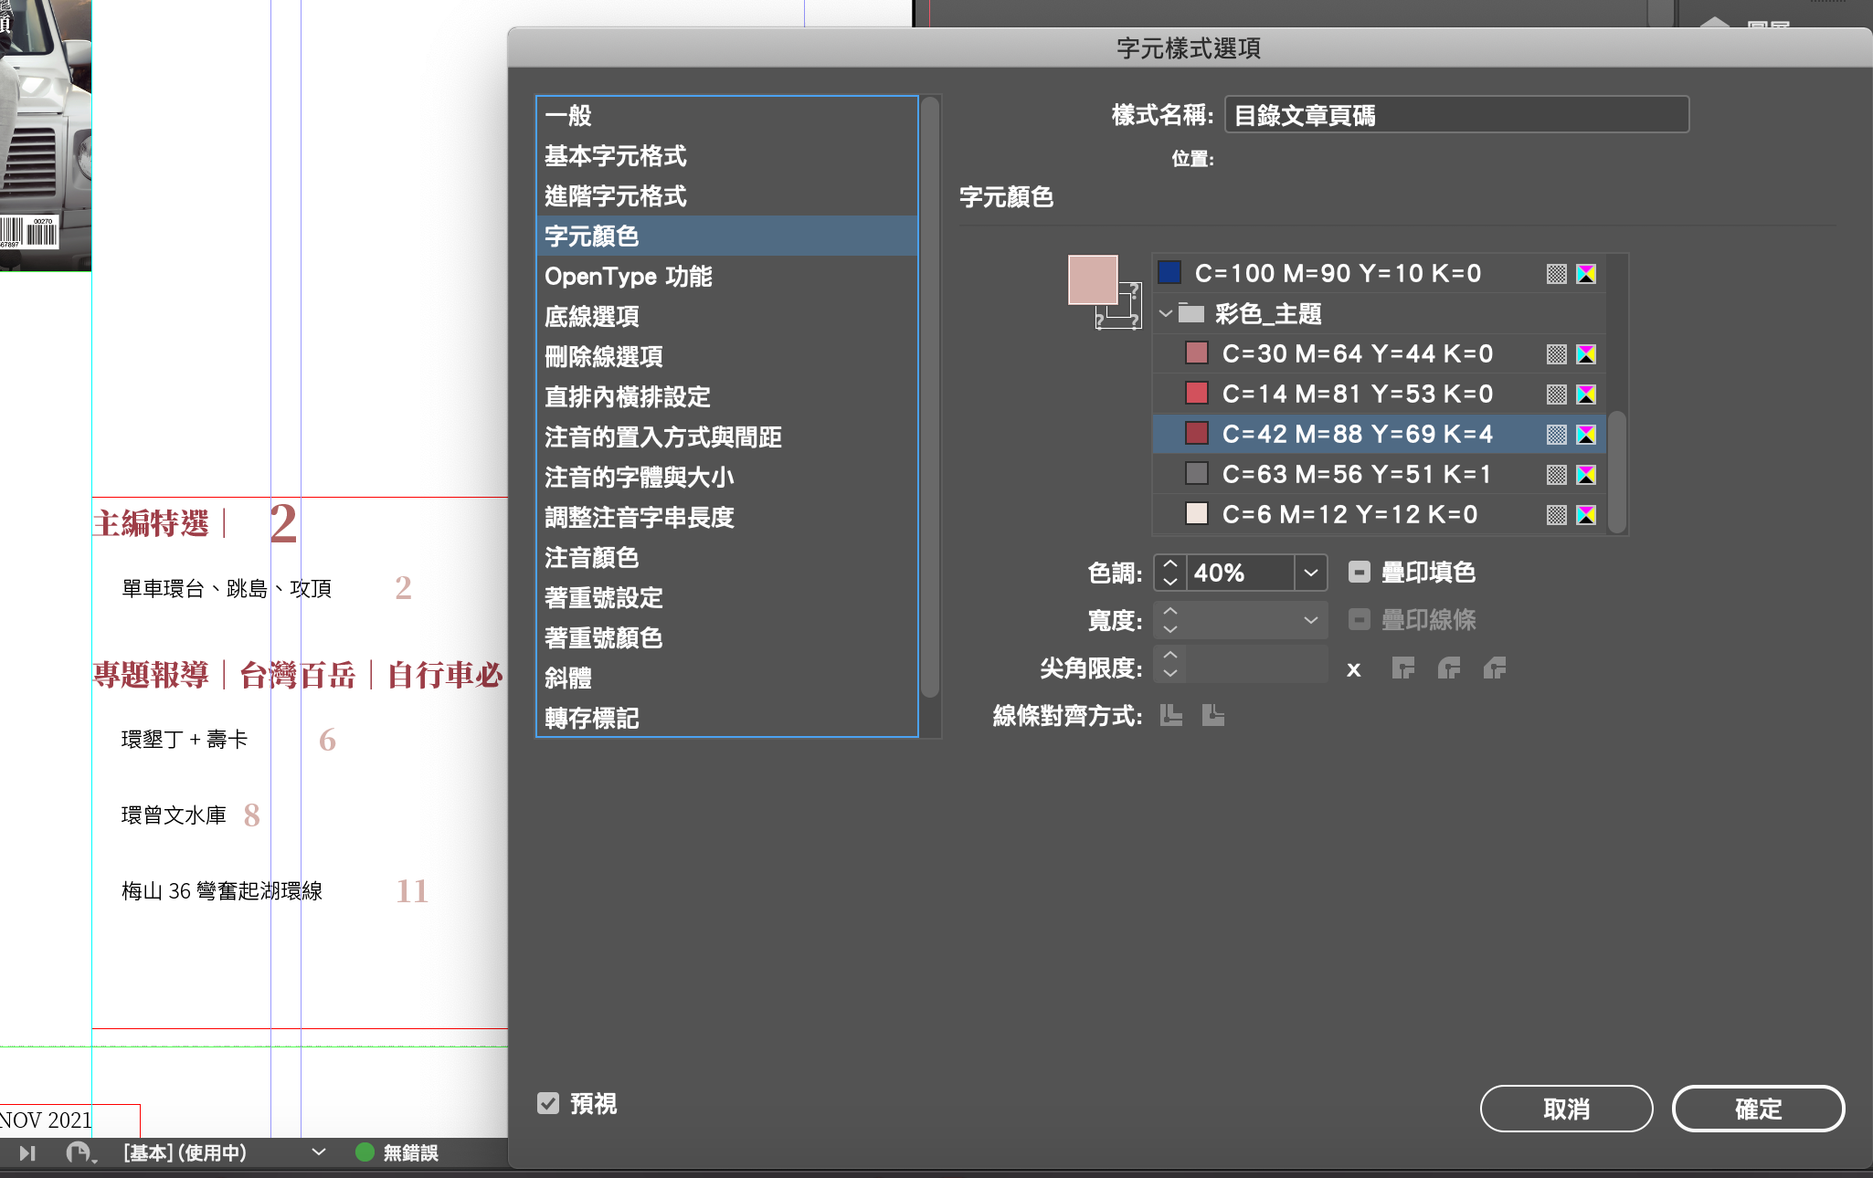Click the bevel join icon

1495,668
